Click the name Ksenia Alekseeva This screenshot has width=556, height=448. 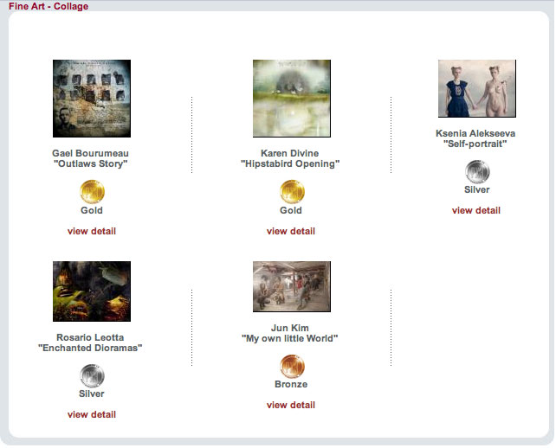pos(475,133)
